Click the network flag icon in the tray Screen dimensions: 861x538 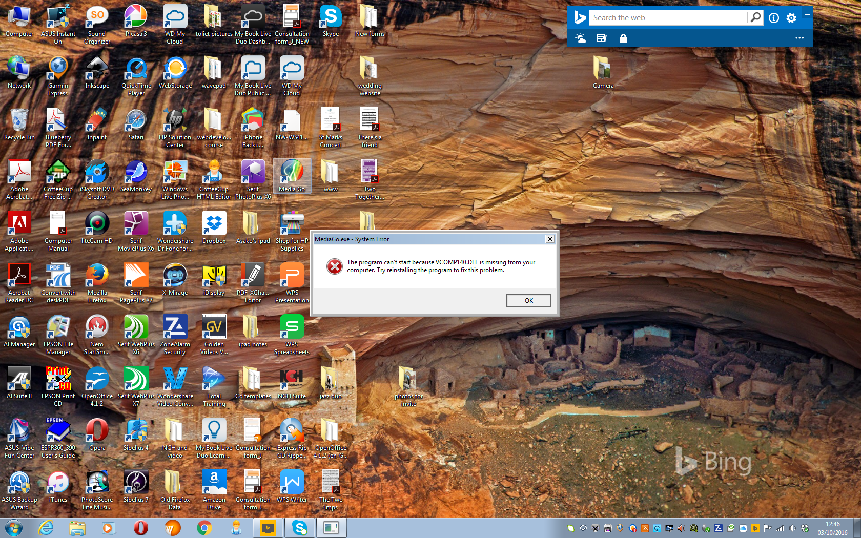(767, 528)
